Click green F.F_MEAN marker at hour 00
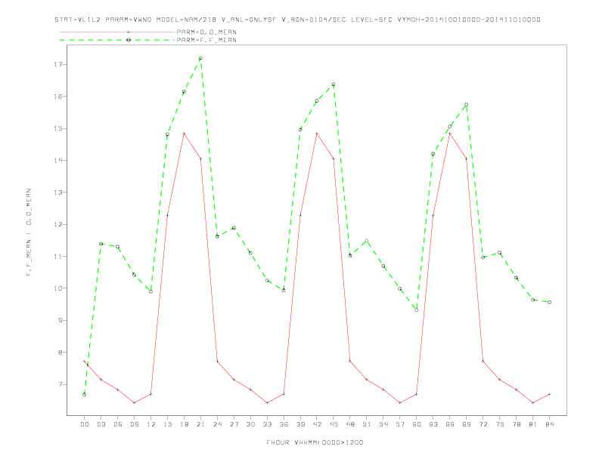Viewport: 599px width, 462px height. click(85, 395)
